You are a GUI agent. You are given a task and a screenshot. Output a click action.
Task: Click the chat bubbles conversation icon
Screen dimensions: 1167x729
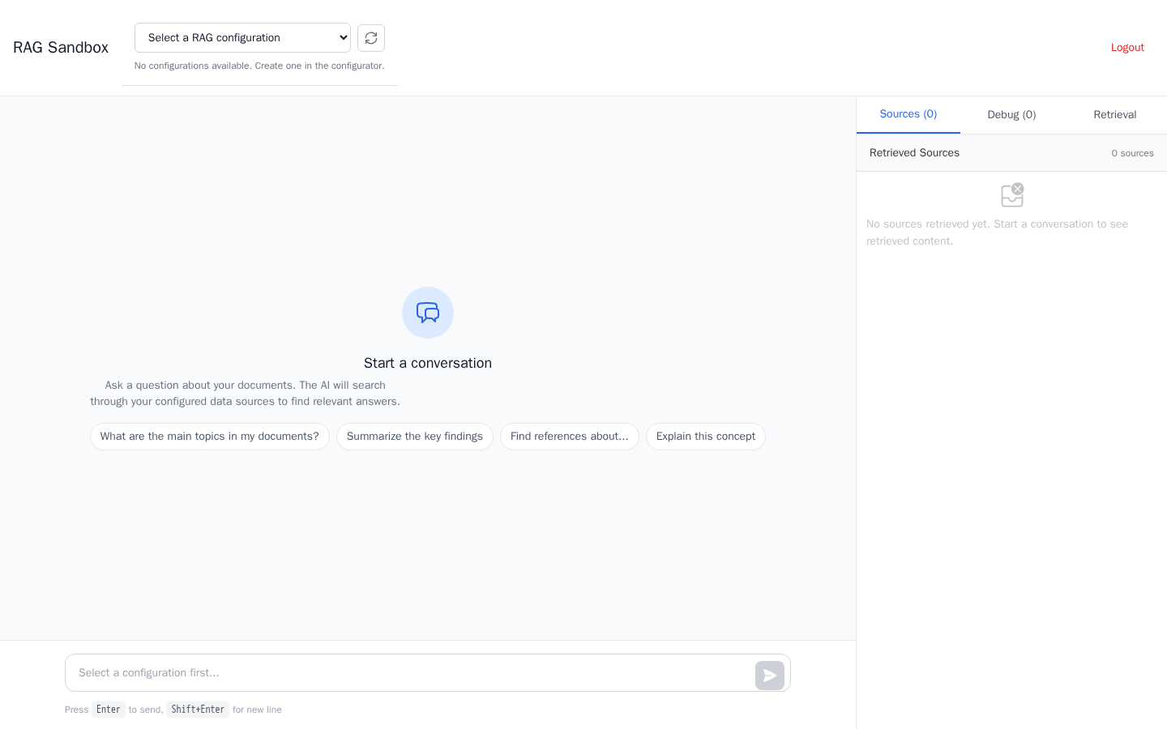tap(428, 313)
